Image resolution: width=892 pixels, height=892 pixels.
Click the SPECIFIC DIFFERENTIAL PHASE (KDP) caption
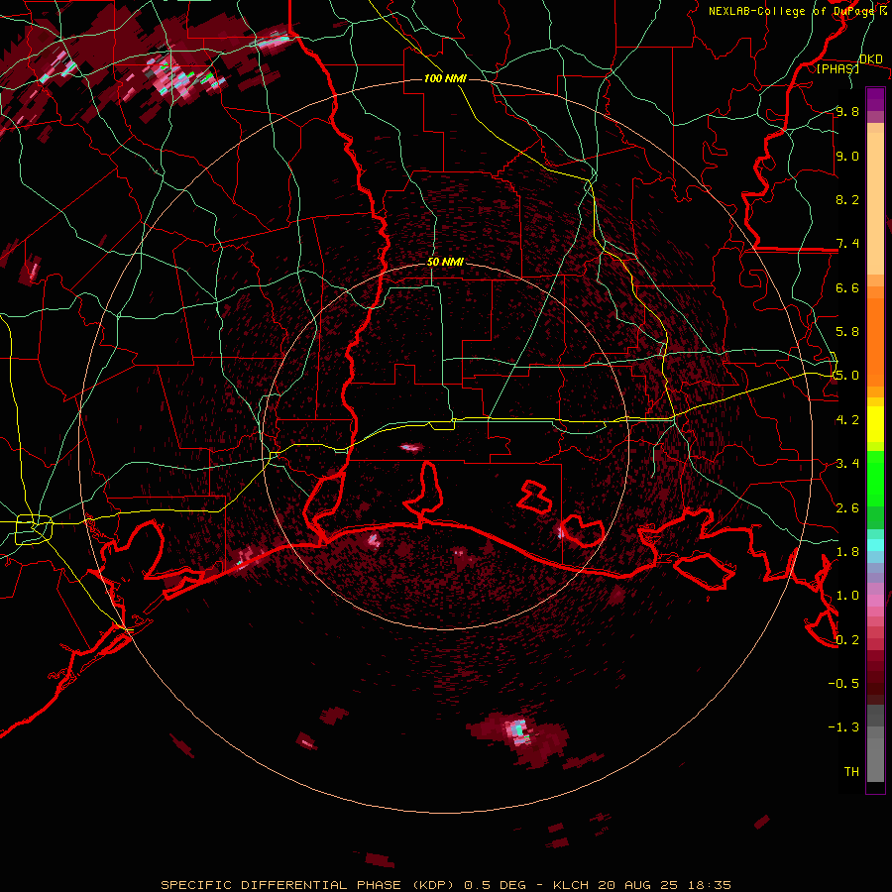[306, 885]
